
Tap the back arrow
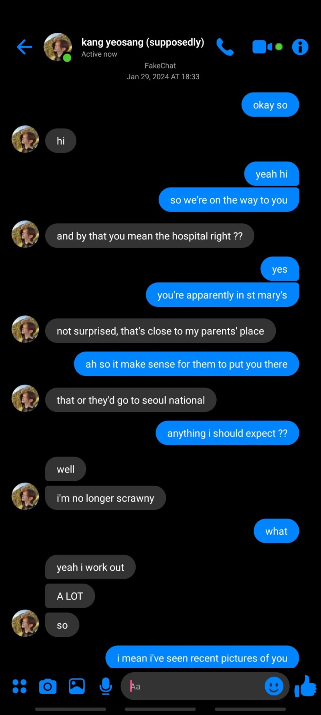pos(25,47)
